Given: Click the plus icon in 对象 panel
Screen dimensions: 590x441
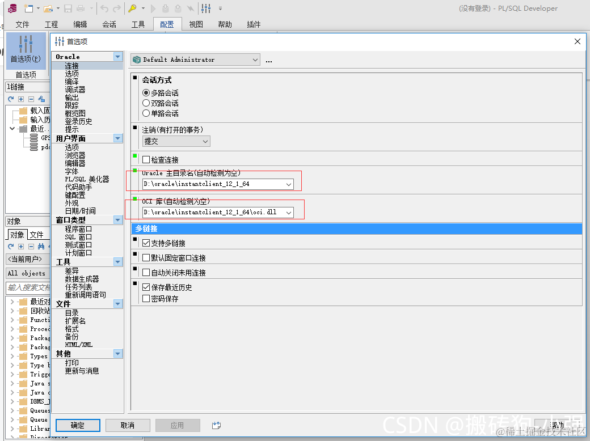Looking at the screenshot, I should [21, 246].
